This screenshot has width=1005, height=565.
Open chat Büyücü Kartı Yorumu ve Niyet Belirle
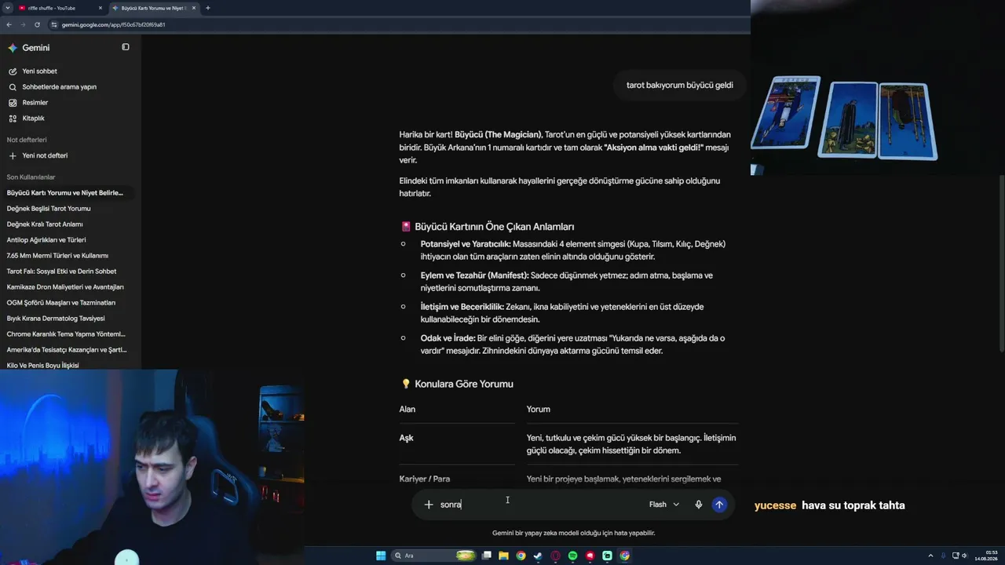[x=65, y=193]
